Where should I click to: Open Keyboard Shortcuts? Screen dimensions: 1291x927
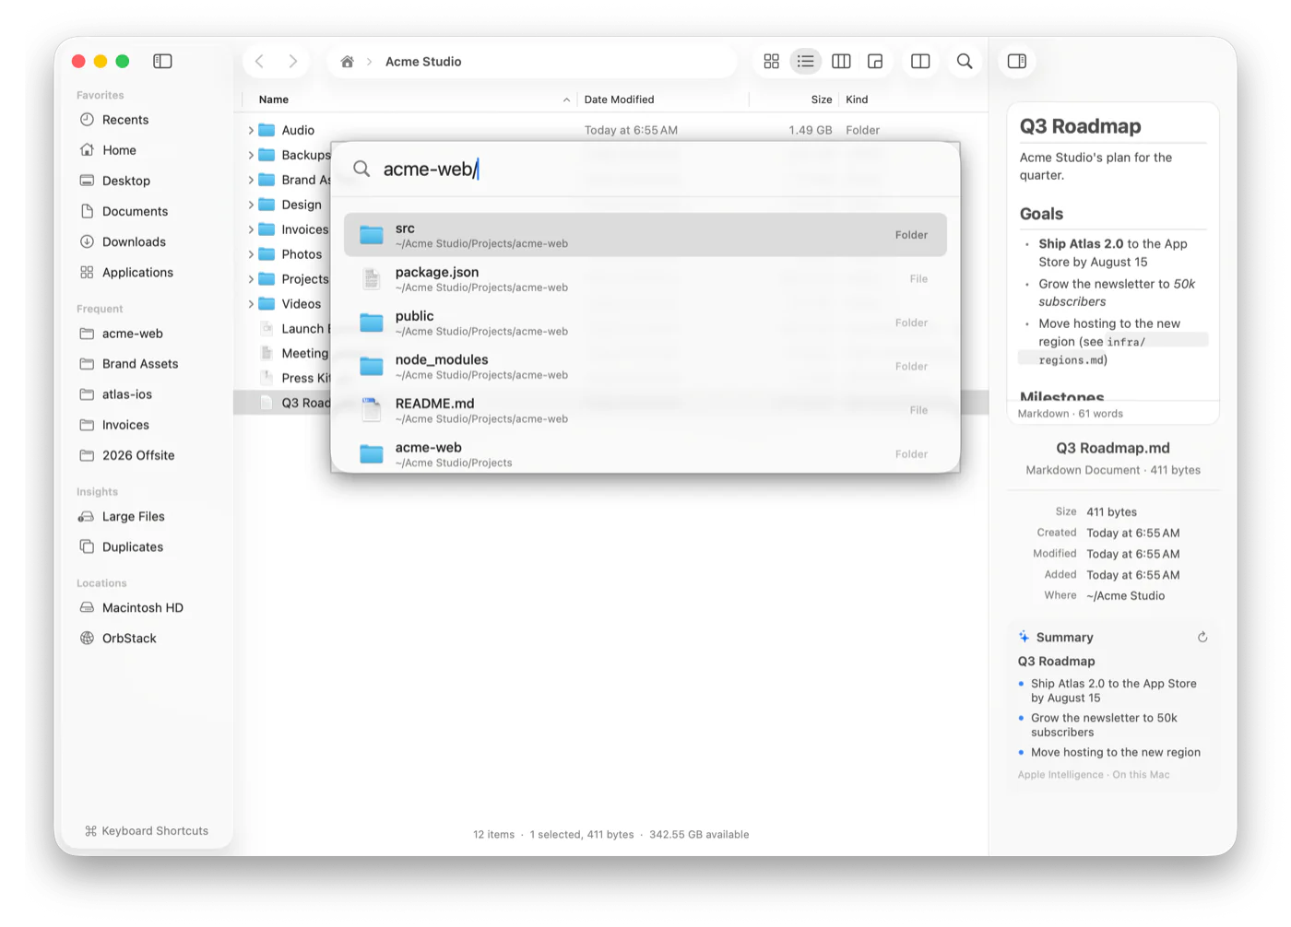[x=147, y=830]
